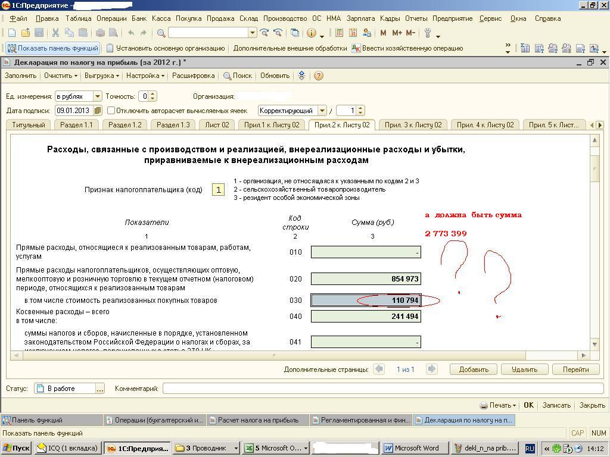
Task: Open the calendar icon in toolbar
Action: (353, 33)
